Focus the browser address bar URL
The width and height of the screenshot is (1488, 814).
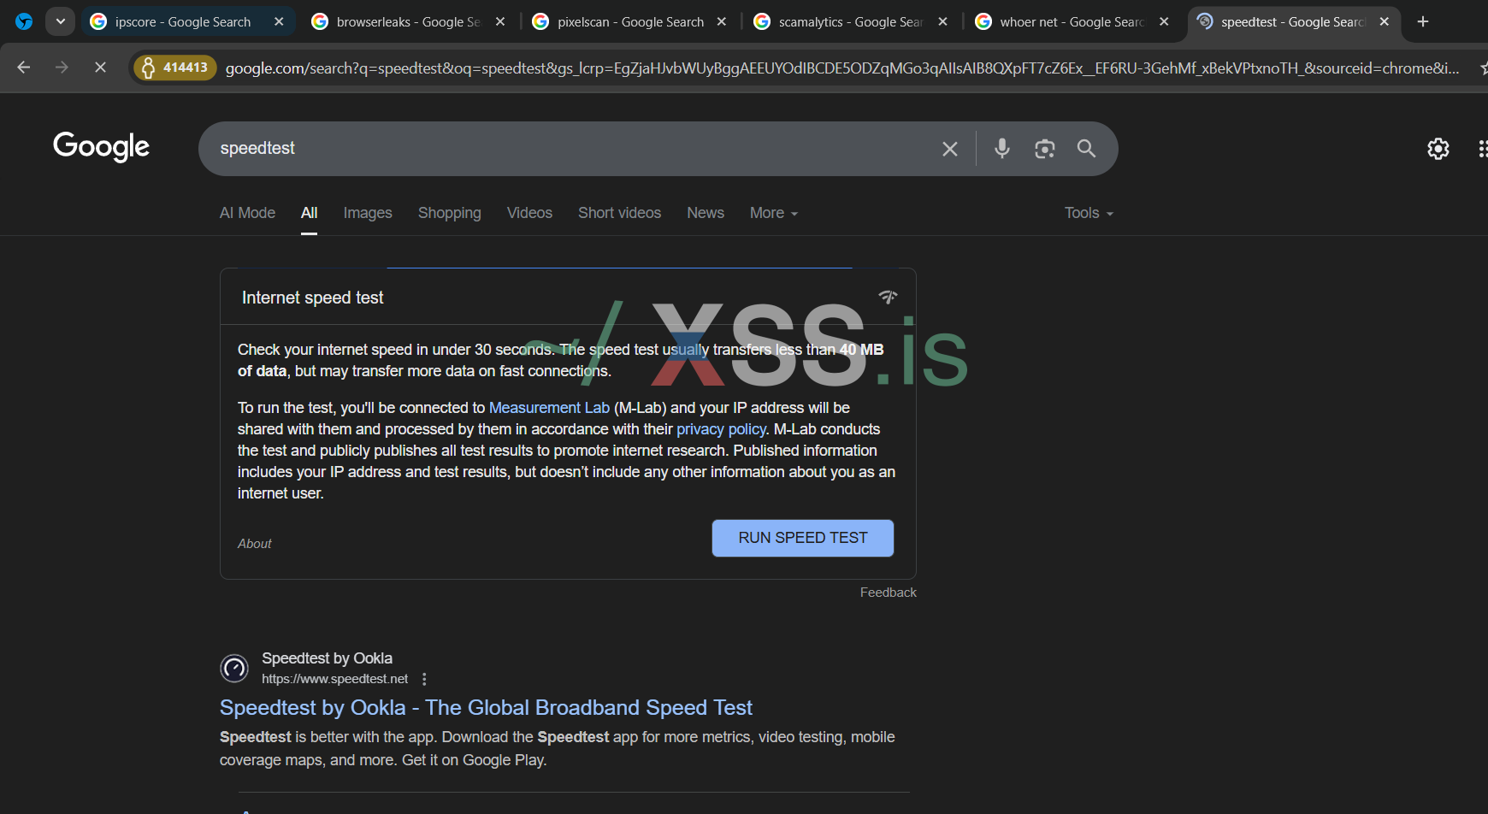point(842,68)
